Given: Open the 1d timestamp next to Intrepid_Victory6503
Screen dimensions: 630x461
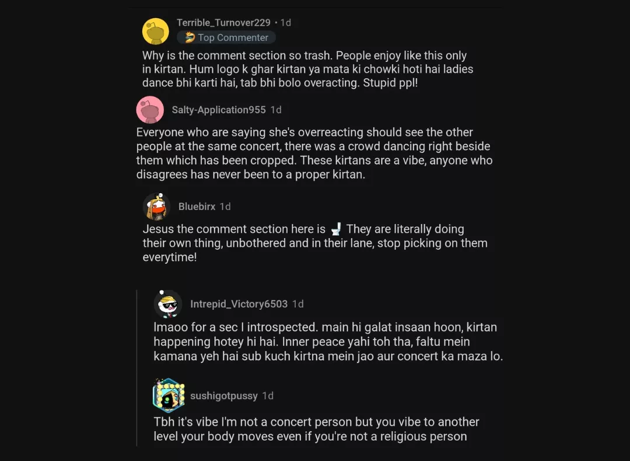Looking at the screenshot, I should pos(297,304).
